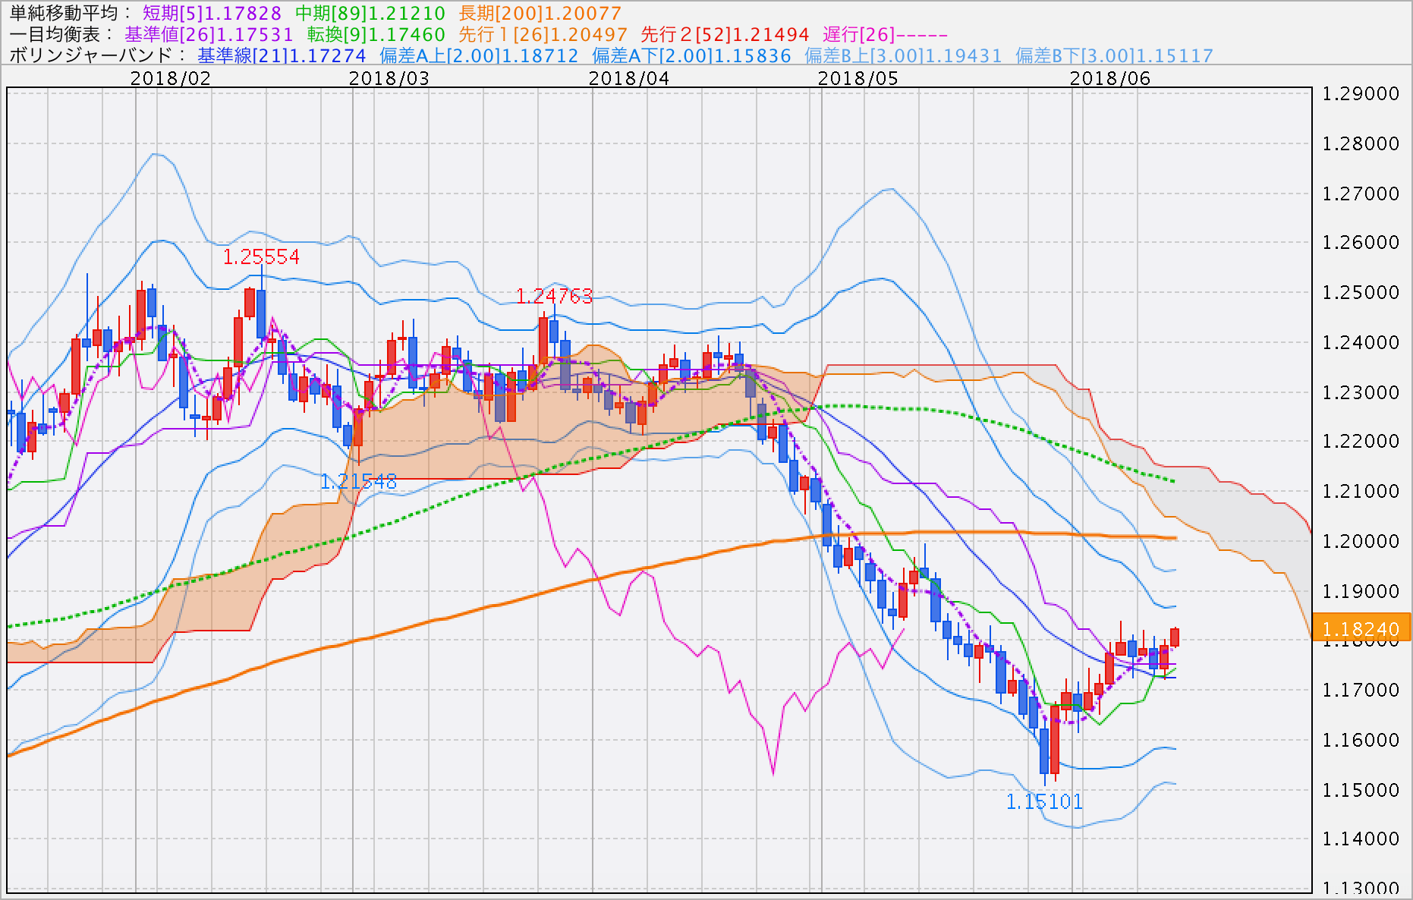This screenshot has width=1413, height=900.
Task: Click the lower 3-sigma band value 偏差B下[3.00]1.15117
Action: point(1114,55)
